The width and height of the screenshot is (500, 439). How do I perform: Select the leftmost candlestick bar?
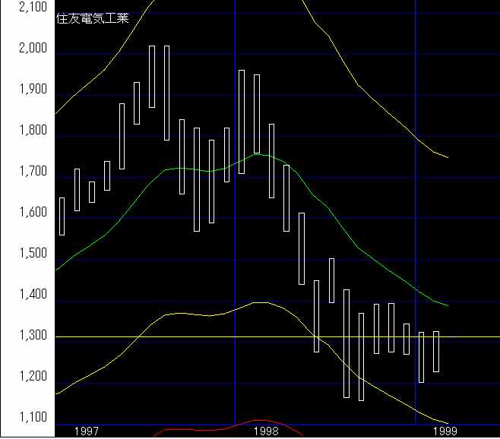coord(62,216)
